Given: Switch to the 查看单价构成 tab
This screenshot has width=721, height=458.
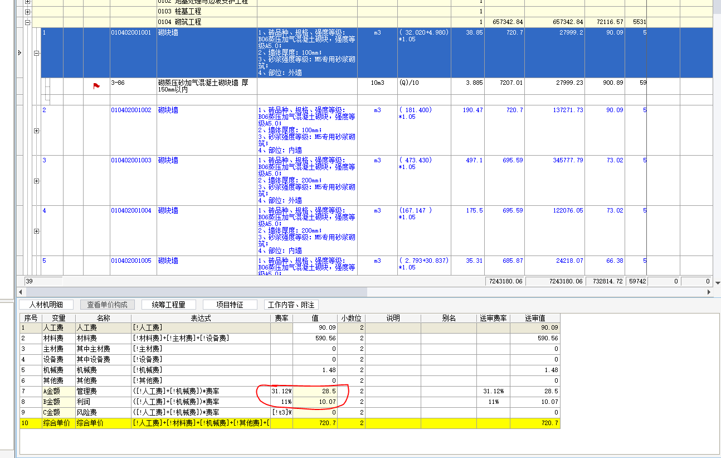Looking at the screenshot, I should (x=107, y=305).
